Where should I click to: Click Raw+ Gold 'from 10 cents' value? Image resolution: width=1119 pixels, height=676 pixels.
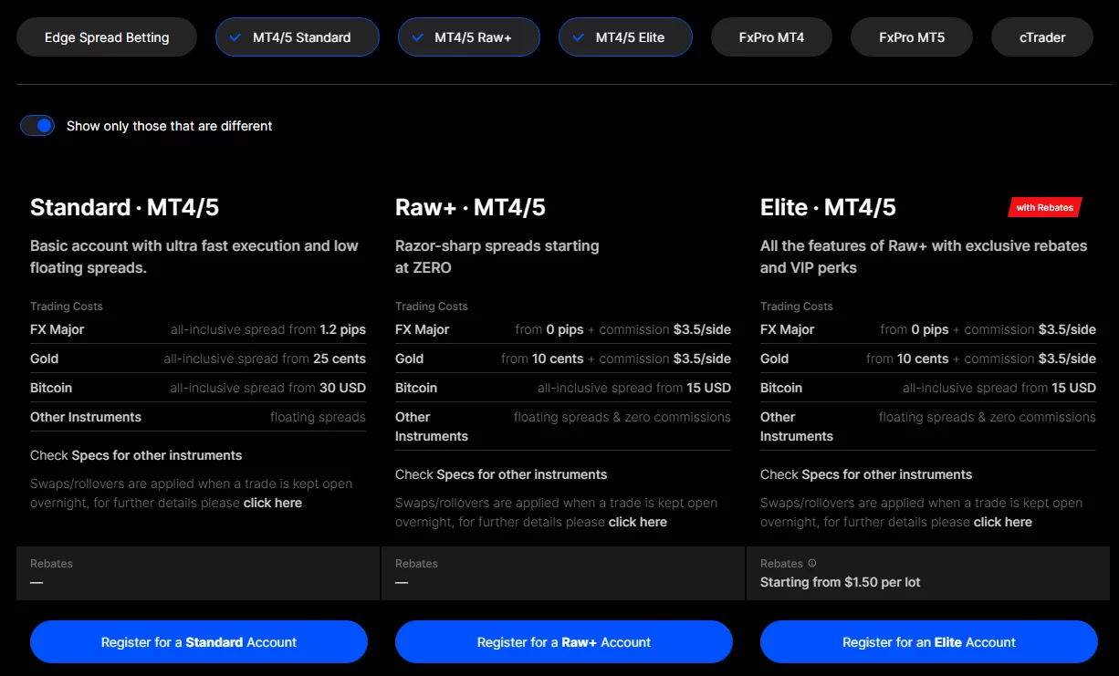(542, 359)
